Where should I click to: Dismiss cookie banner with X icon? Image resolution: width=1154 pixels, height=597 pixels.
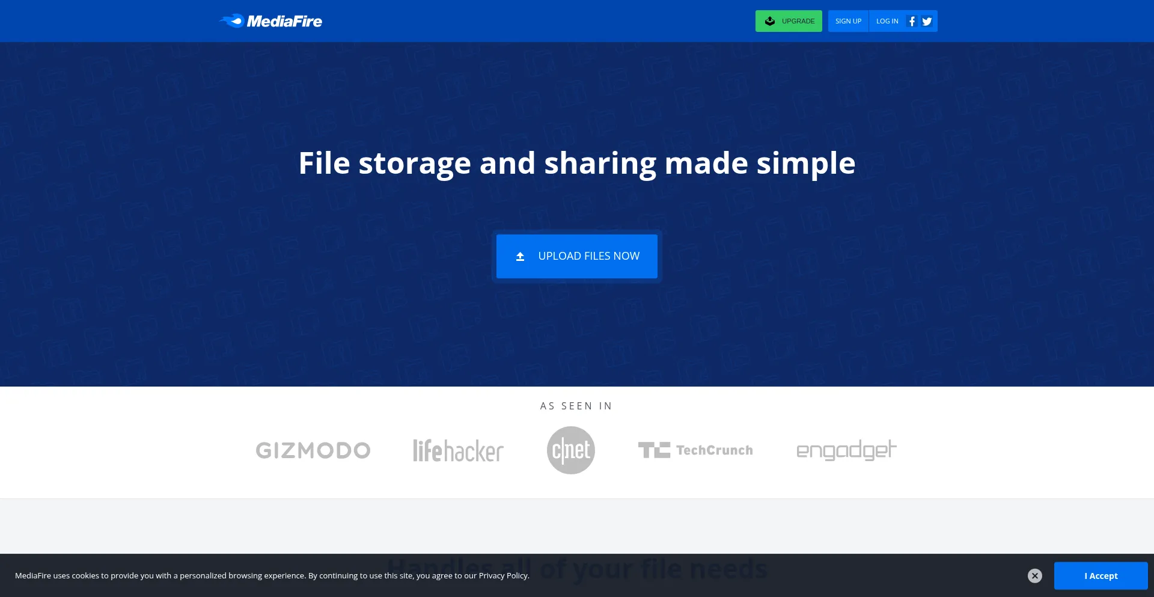click(1034, 576)
